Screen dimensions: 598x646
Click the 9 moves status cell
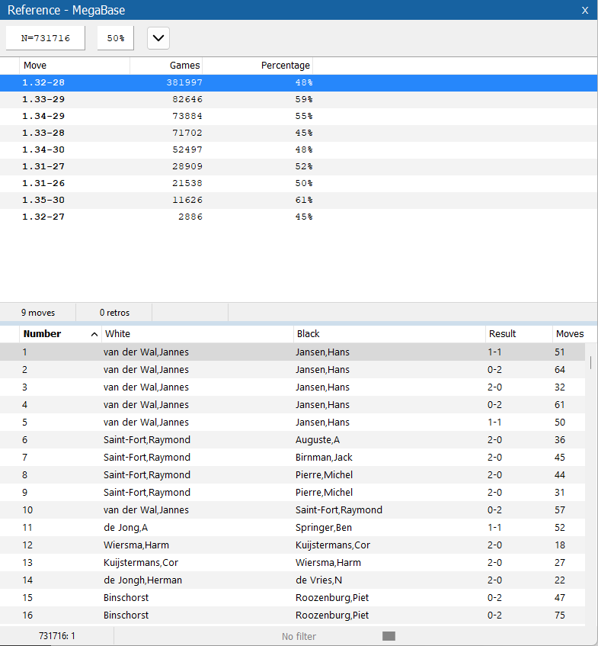(38, 313)
